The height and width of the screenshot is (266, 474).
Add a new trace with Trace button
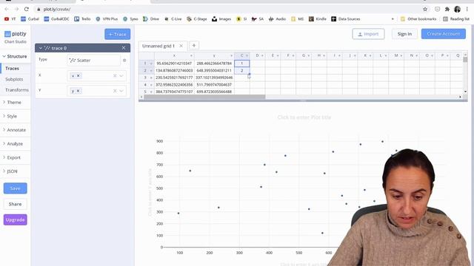tap(117, 35)
